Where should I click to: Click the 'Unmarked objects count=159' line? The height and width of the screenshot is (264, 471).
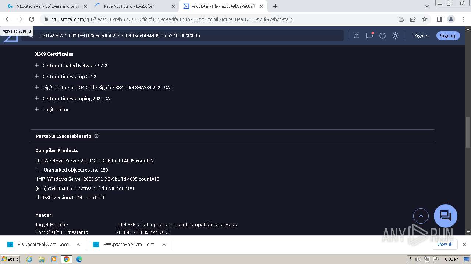point(72,170)
